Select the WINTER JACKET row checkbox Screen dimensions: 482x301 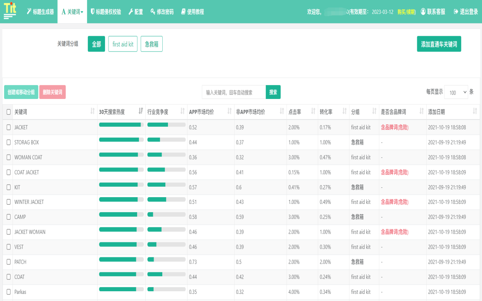click(9, 202)
